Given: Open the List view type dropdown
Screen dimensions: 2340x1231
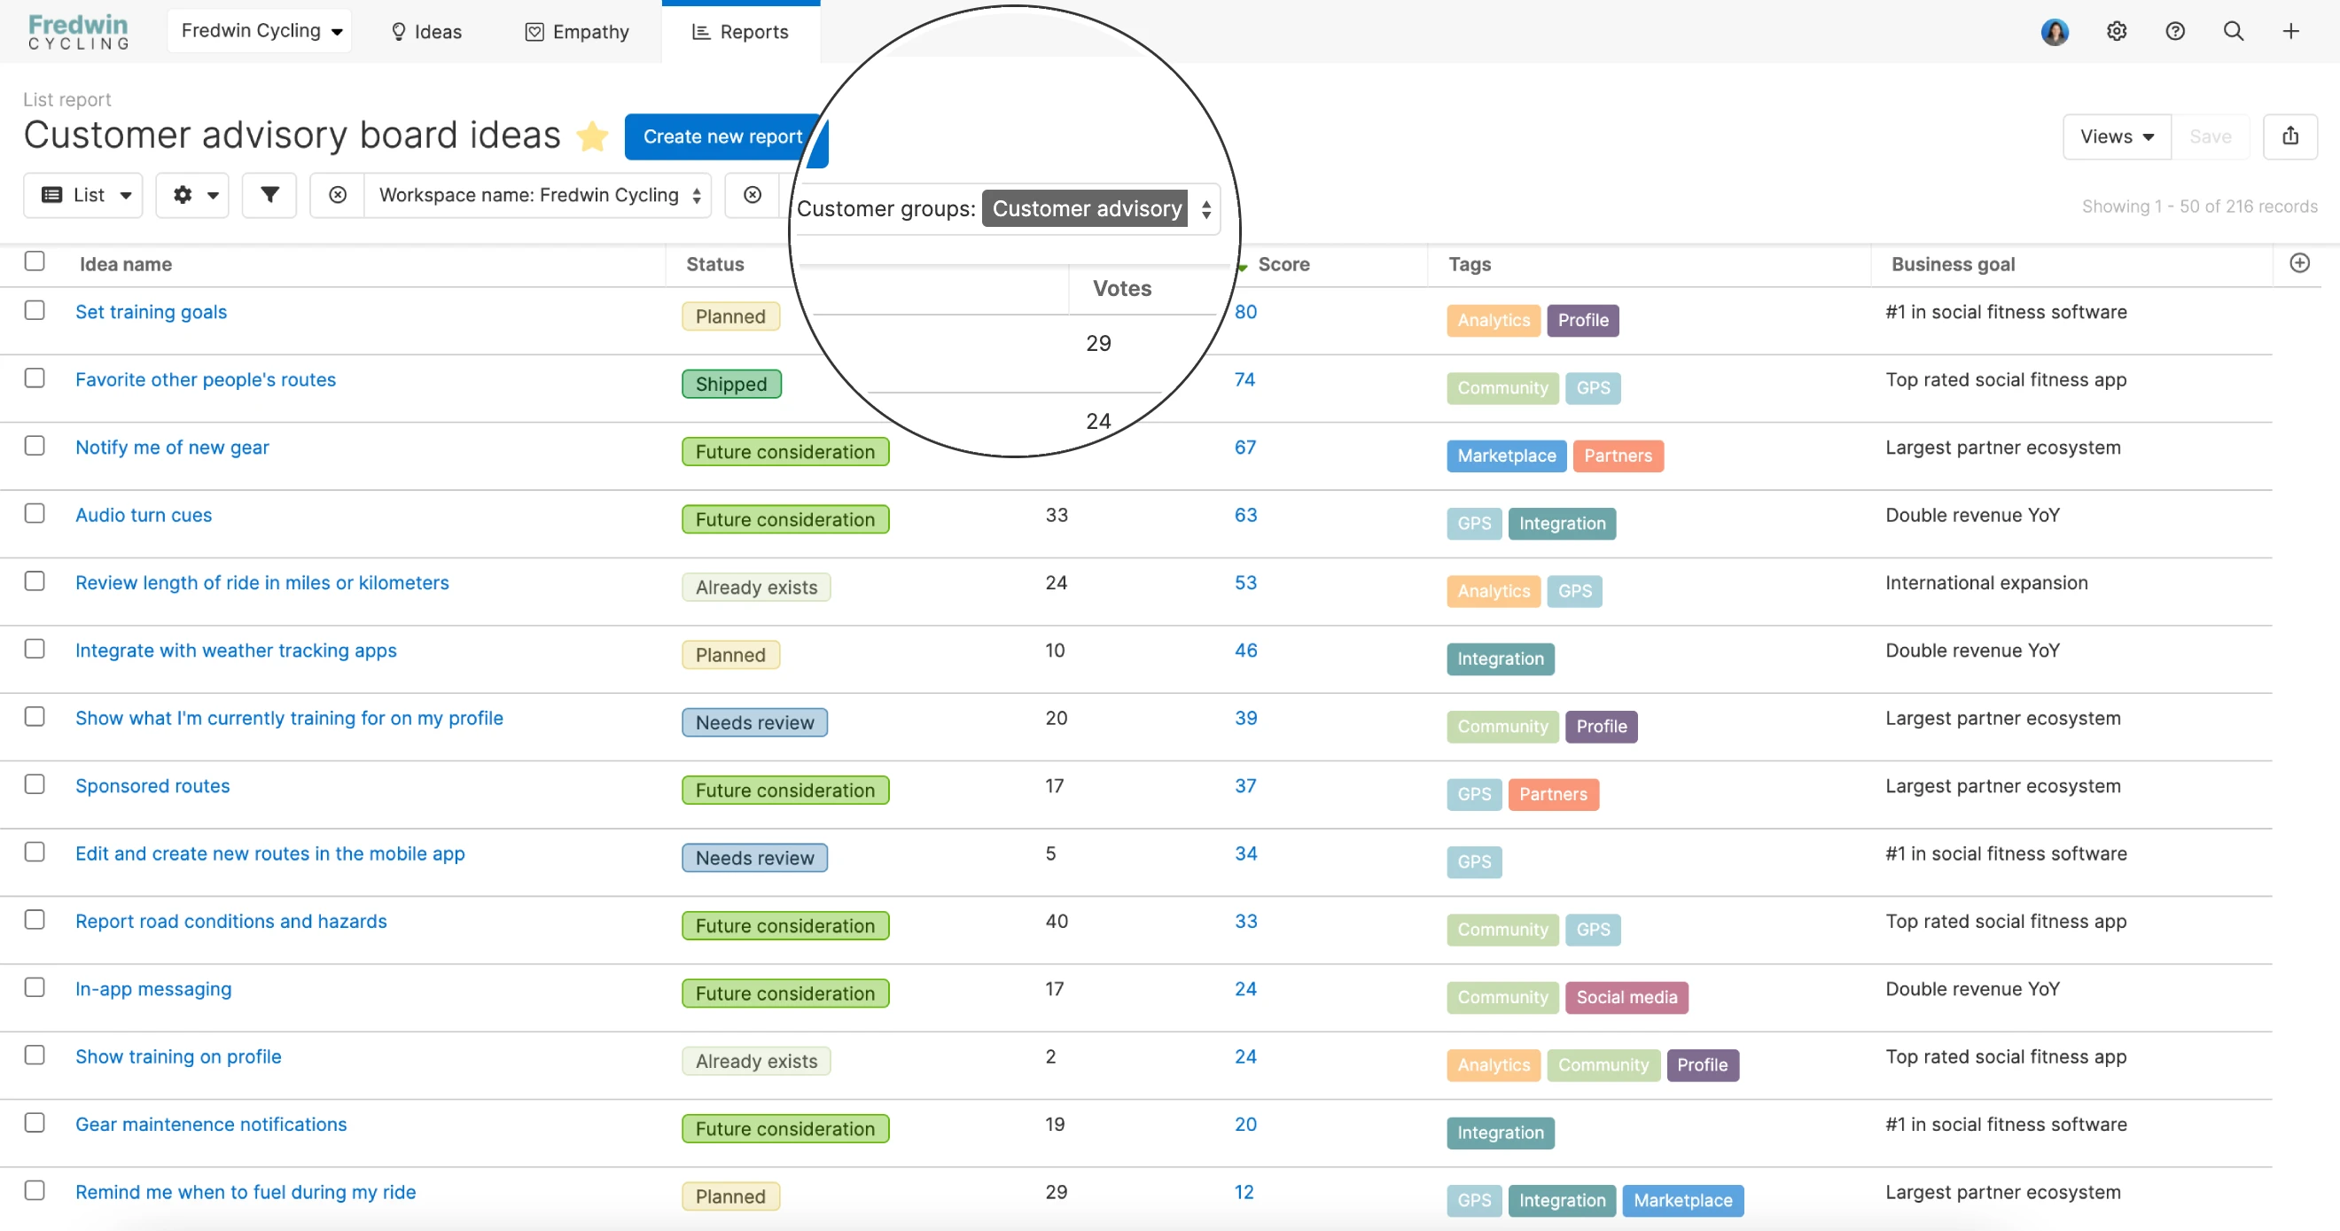Looking at the screenshot, I should pyautogui.click(x=85, y=194).
